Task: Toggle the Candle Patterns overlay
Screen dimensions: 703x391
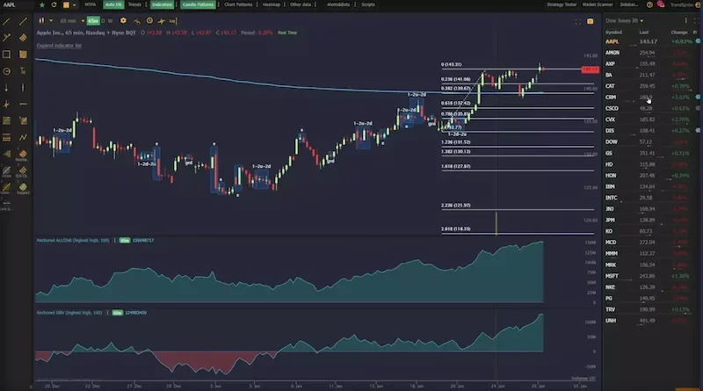Action: pyautogui.click(x=198, y=4)
